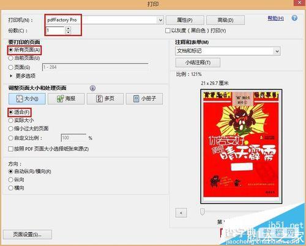Open the 注释和表单 dropdown 文档和标记
This screenshot has width=306, height=246.
click(x=228, y=51)
